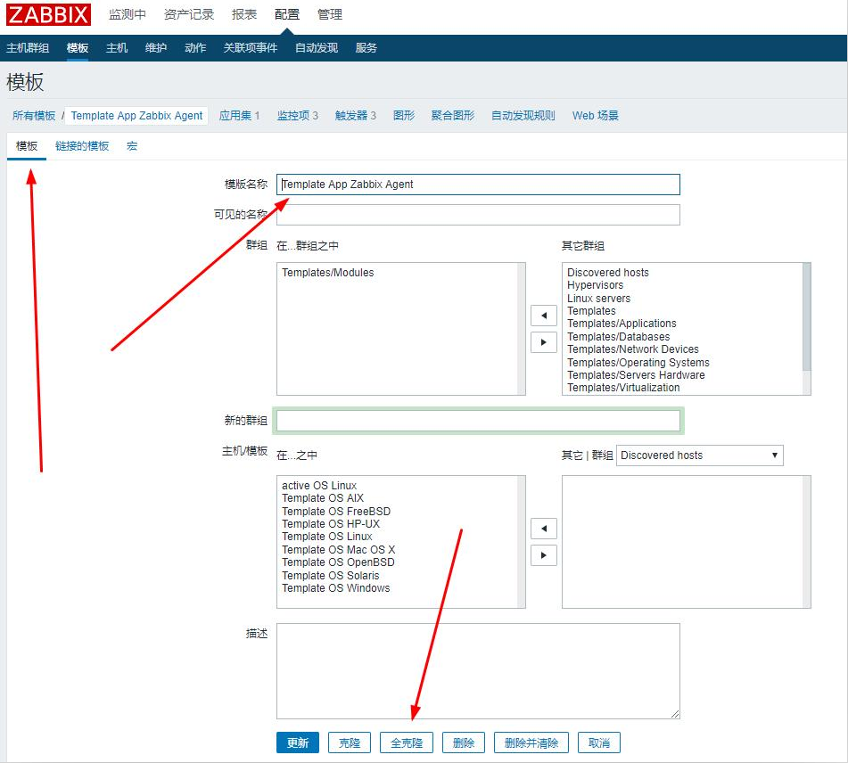Open the 报表 top menu
The width and height of the screenshot is (848, 763).
[x=244, y=14]
